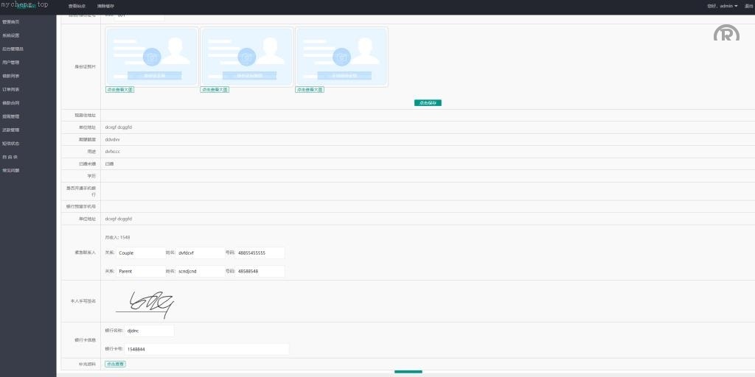View large image of first ID photo
755x377 pixels.
pyautogui.click(x=119, y=90)
